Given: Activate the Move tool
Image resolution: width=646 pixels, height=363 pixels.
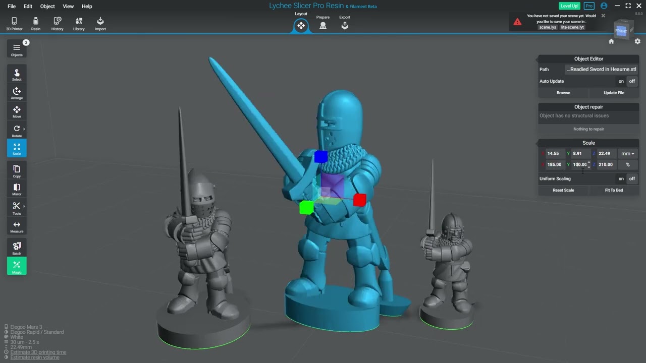Looking at the screenshot, I should tap(17, 111).
